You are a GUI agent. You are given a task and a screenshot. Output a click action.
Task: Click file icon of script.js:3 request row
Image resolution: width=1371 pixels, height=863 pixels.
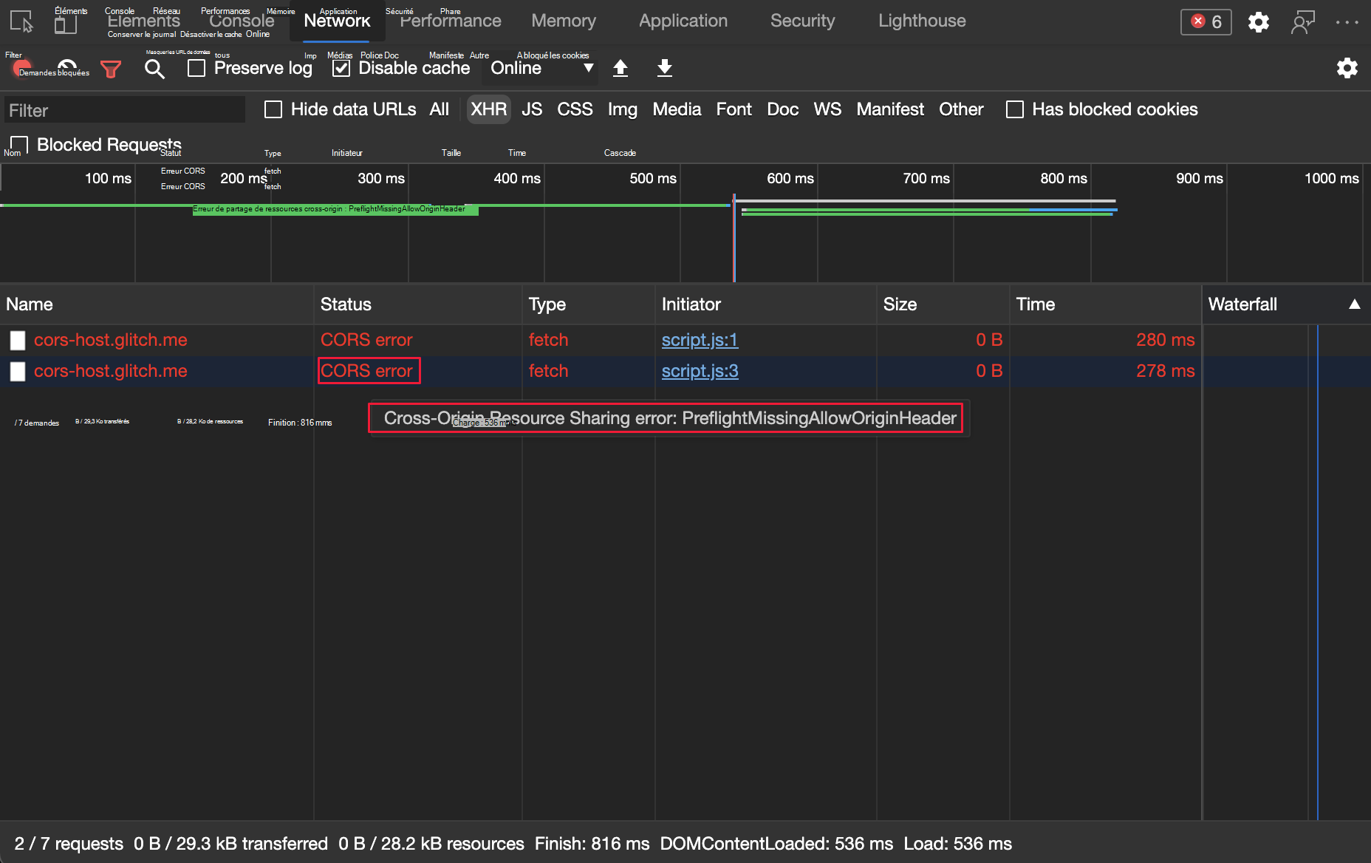(18, 371)
